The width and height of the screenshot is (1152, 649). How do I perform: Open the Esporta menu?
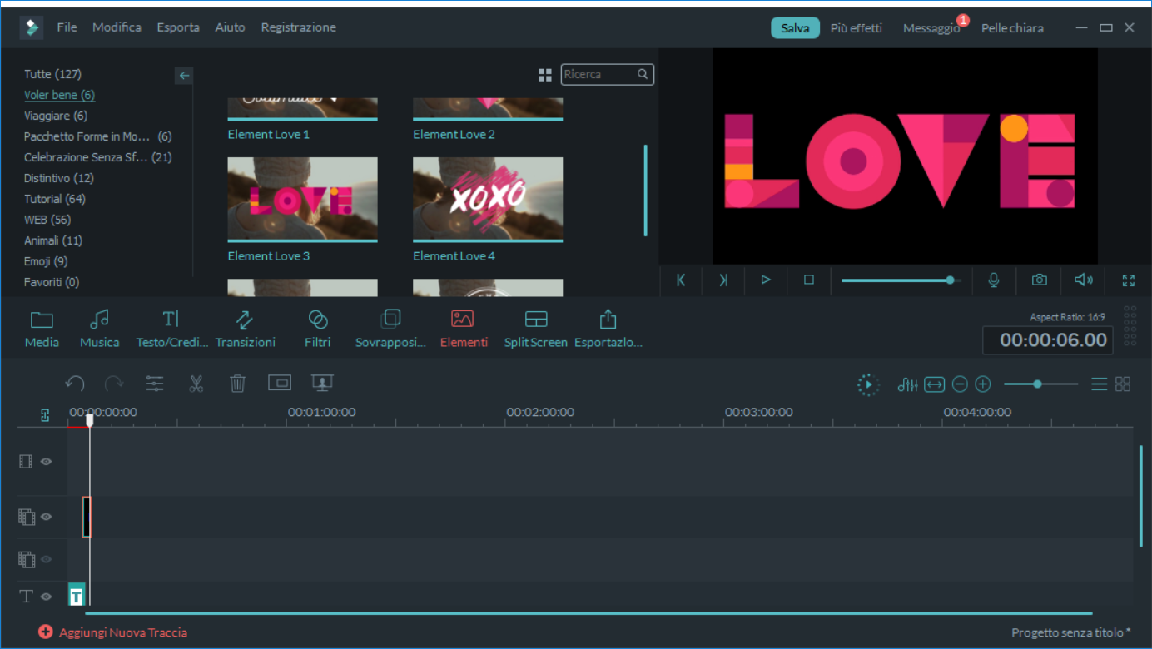tap(178, 27)
